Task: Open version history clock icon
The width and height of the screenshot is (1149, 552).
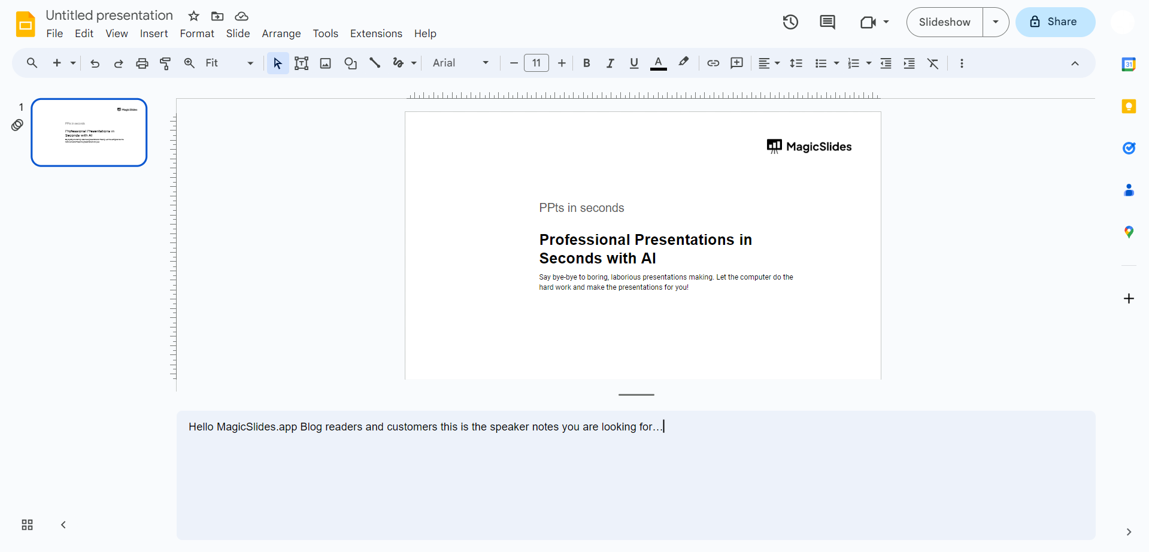Action: tap(790, 22)
